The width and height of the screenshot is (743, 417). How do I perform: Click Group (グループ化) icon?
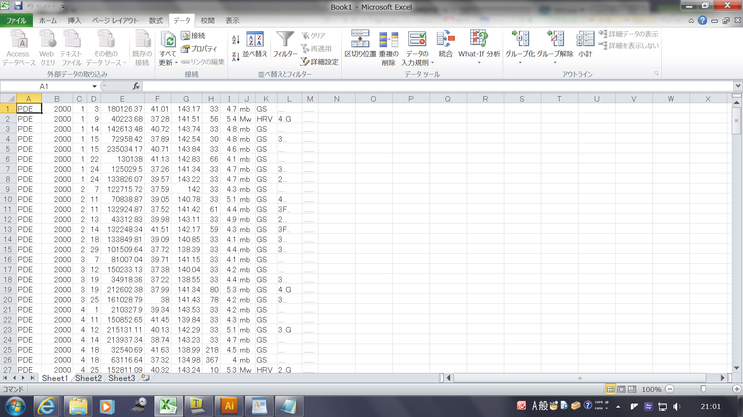[x=520, y=39]
